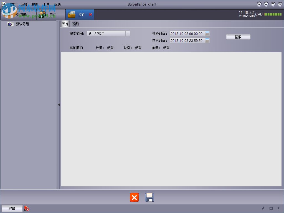Minimize the Surveillance_client window
284x213 pixels.
[266, 4]
